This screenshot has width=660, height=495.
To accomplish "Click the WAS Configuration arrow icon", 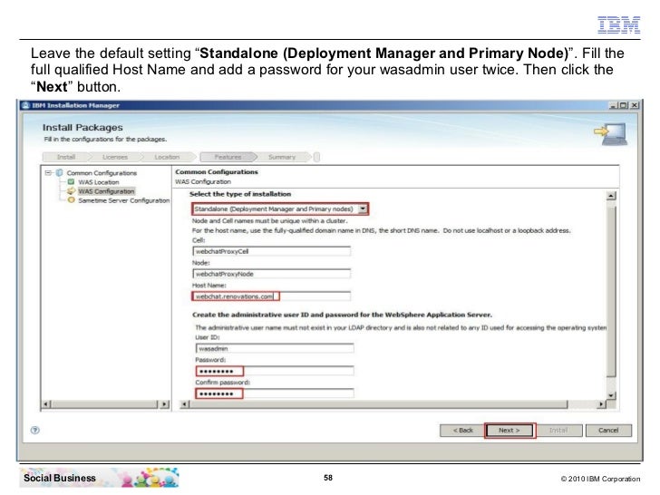I will click(71, 191).
